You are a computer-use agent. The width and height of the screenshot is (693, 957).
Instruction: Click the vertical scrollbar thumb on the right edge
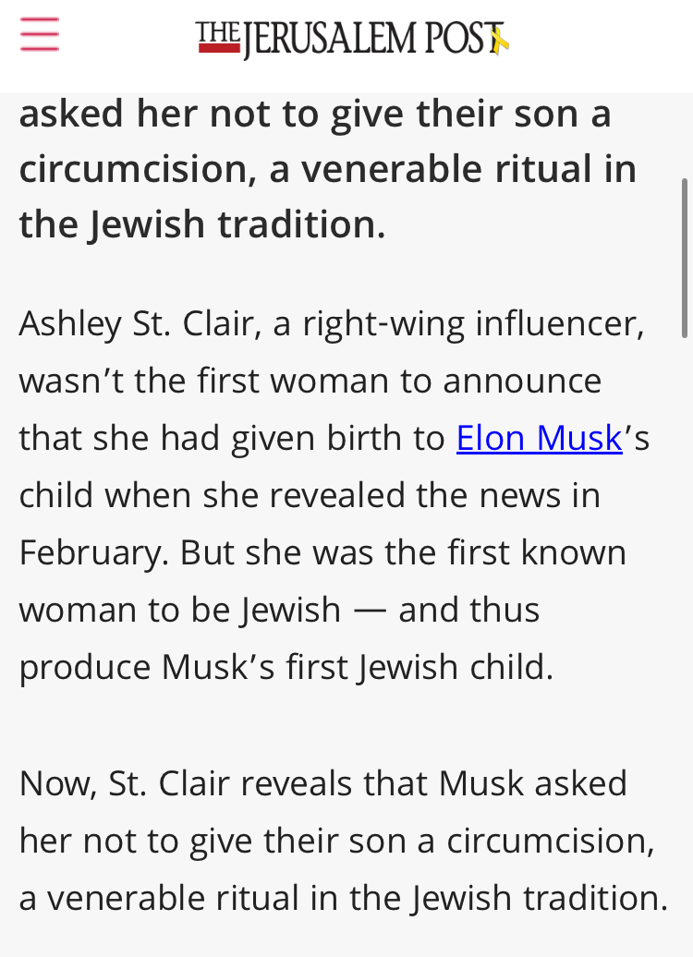pyautogui.click(x=685, y=258)
